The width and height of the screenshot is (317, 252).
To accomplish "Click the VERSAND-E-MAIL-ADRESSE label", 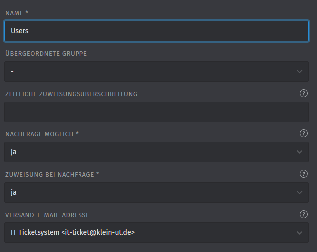I will coord(48,215).
